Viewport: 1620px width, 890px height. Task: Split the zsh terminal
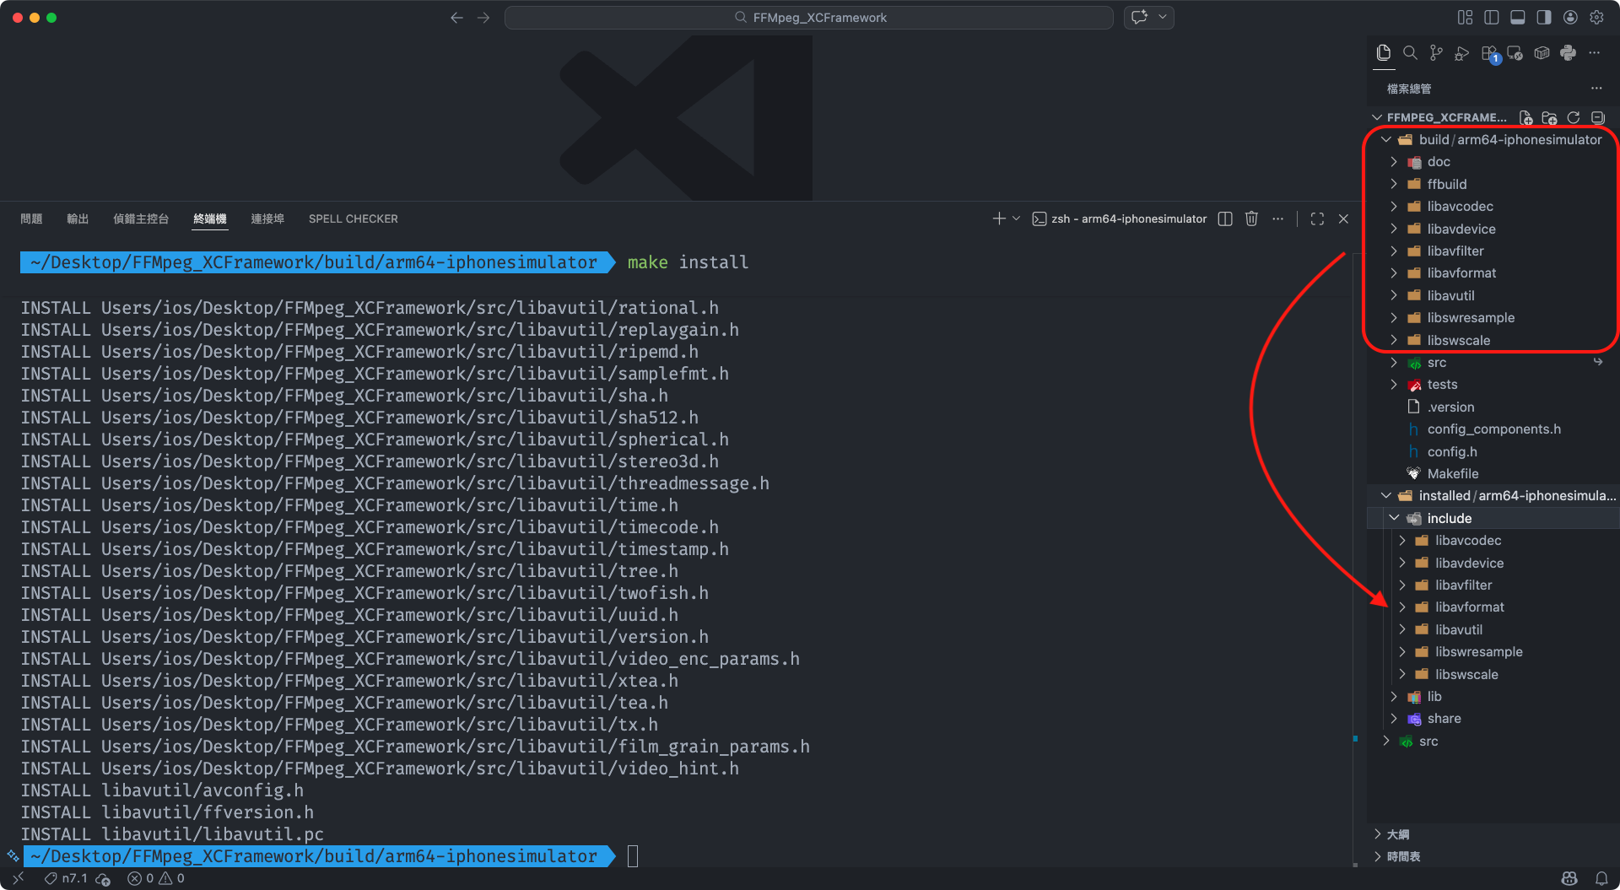[1225, 218]
